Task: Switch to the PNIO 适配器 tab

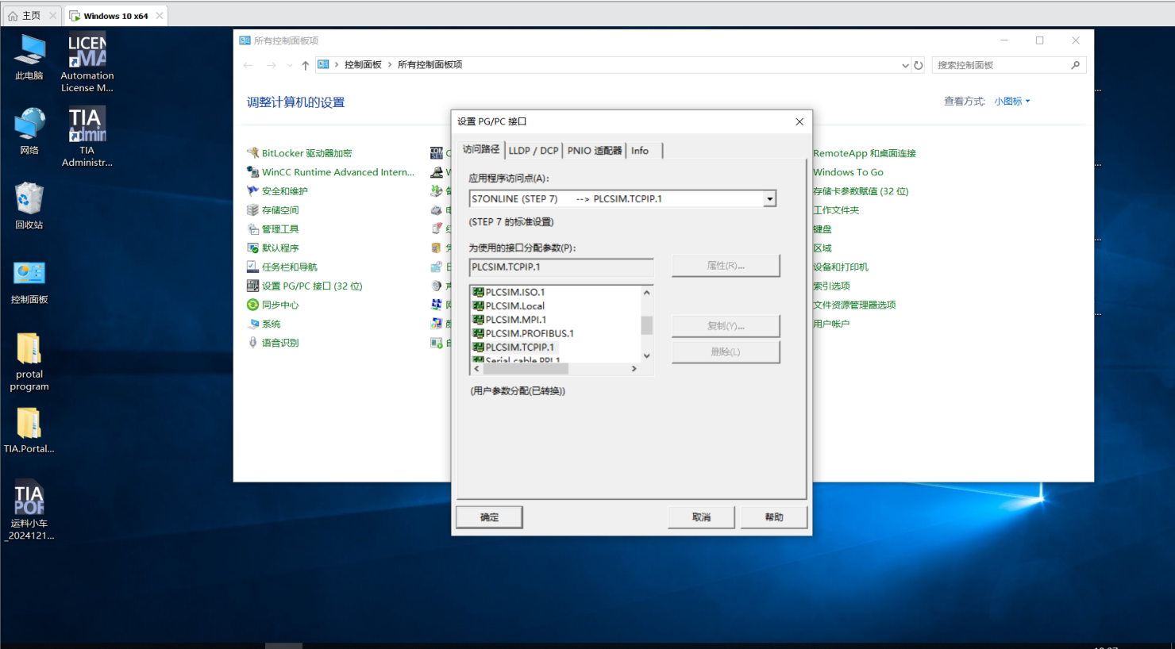Action: (x=595, y=151)
